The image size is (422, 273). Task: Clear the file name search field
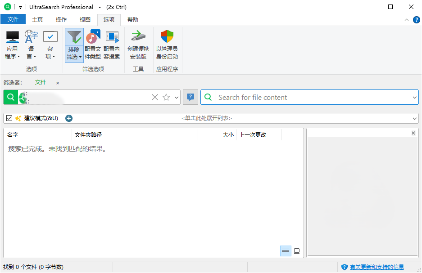tap(155, 97)
